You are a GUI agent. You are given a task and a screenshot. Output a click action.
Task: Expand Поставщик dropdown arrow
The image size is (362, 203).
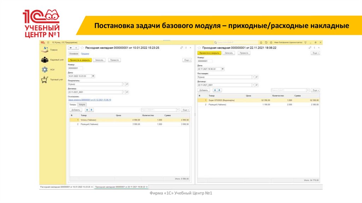point(253,77)
